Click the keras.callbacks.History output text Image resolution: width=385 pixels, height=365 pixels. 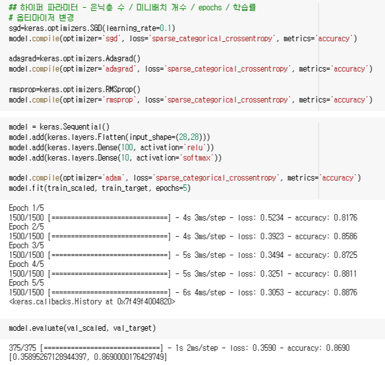click(92, 301)
